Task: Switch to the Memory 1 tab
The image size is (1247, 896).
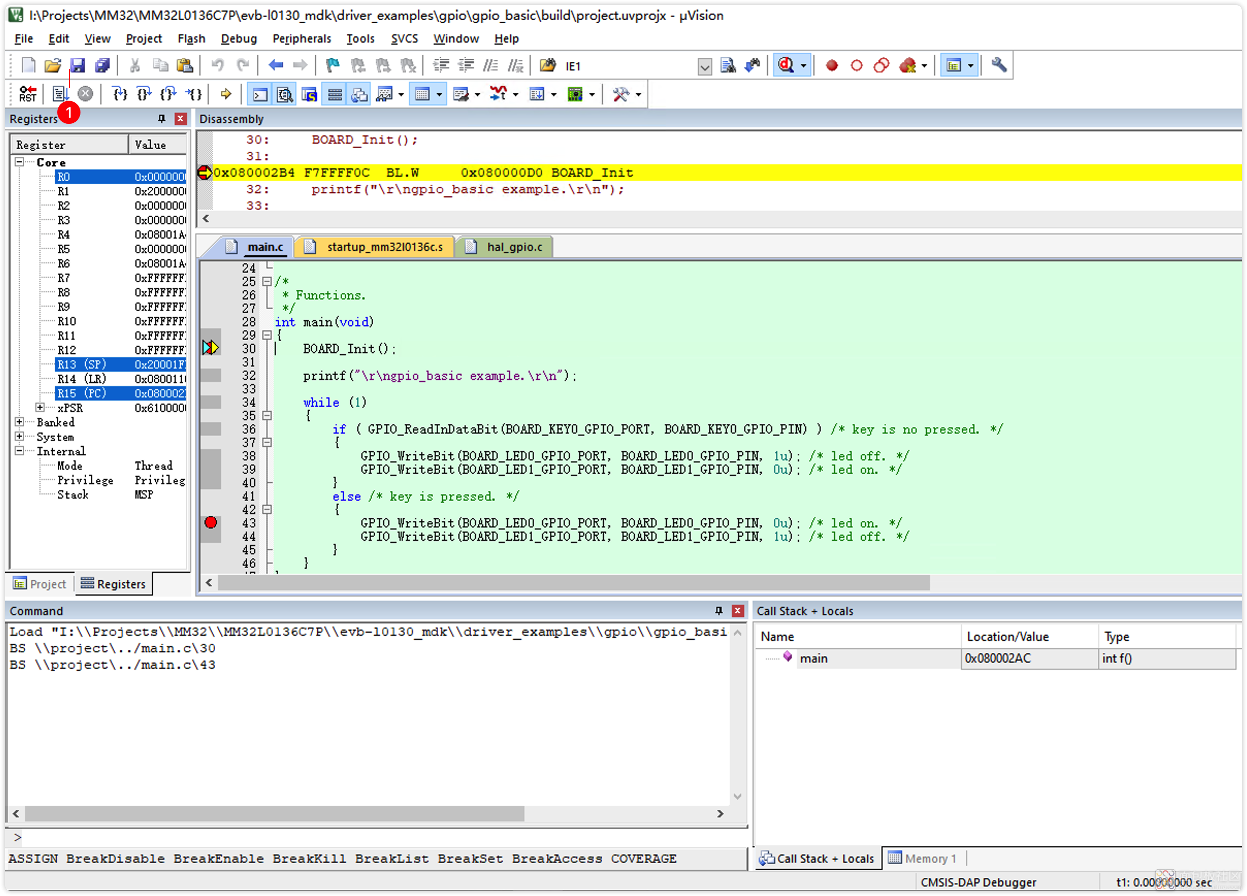Action: (922, 858)
